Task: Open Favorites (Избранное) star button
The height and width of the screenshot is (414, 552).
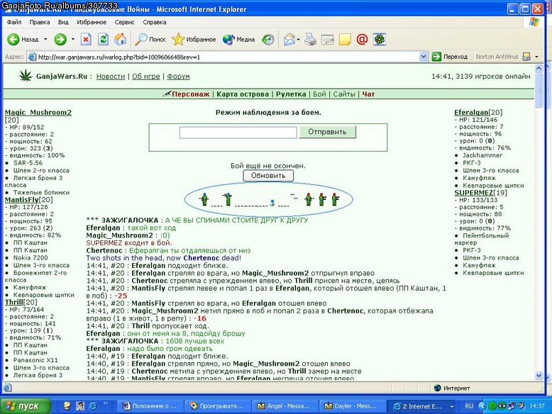Action: [194, 40]
